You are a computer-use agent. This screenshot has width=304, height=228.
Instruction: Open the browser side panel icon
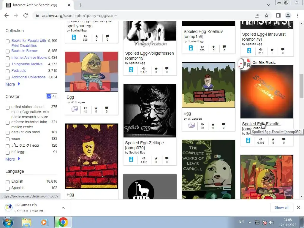[278, 15]
